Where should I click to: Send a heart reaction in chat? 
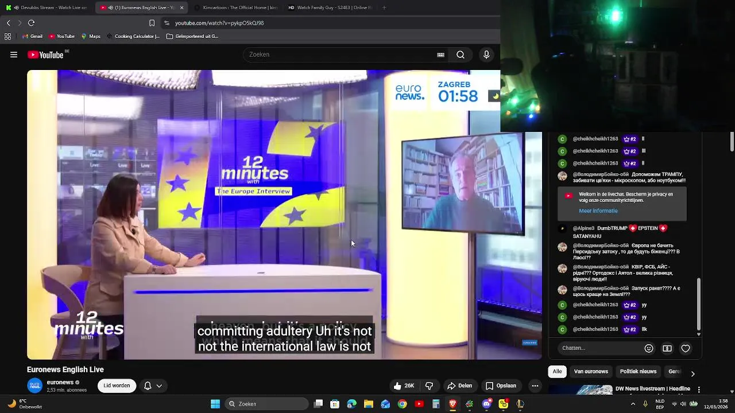tap(686, 348)
